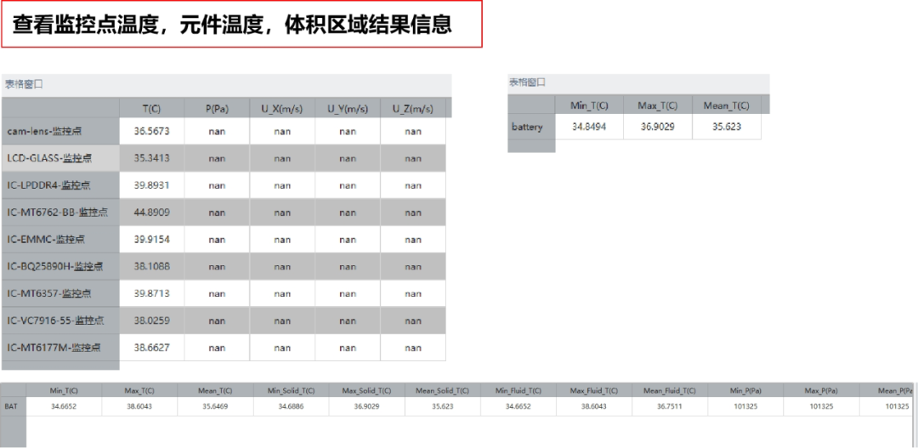Screen dimensions: 918x448
Task: Click the U_Y(m/s) column header
Action: 348,108
